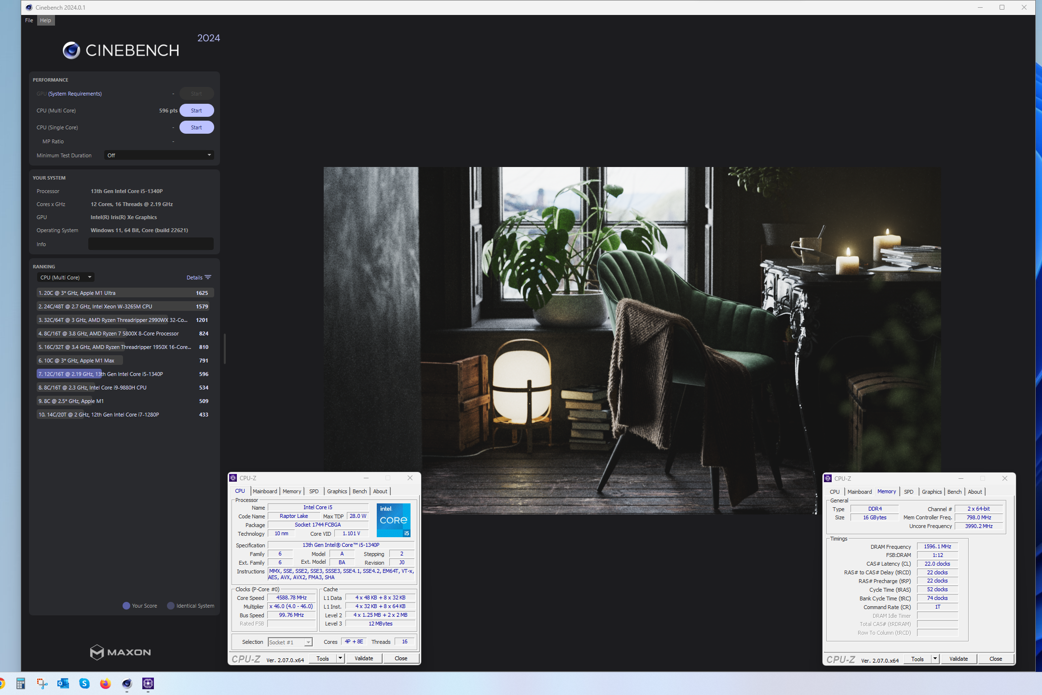Open the Minimum Test Duration dropdown
1042x695 pixels.
coord(159,155)
